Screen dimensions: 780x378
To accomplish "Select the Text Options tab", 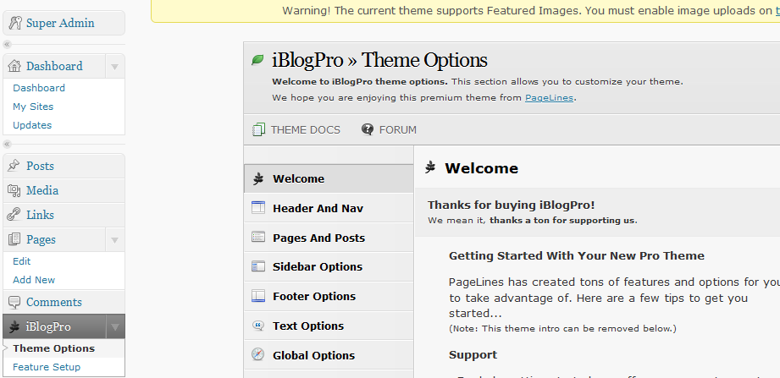I will [329, 326].
